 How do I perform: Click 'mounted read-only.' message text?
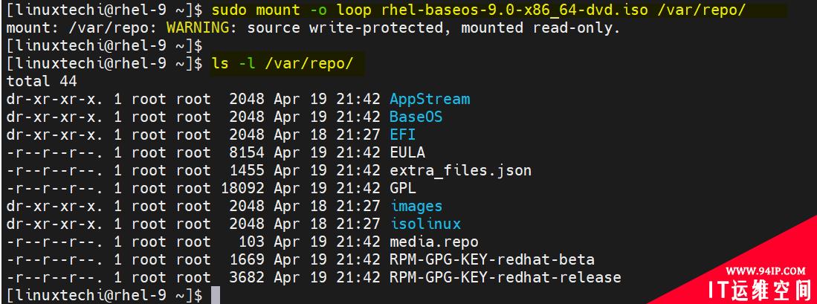[x=541, y=28]
